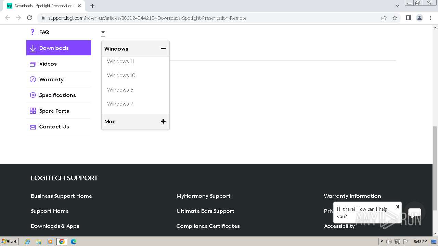
Task: Click the Mac section header
Action: (136, 121)
